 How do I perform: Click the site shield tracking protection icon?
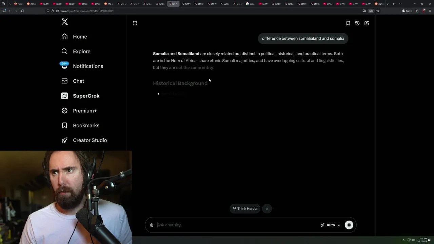point(48,11)
